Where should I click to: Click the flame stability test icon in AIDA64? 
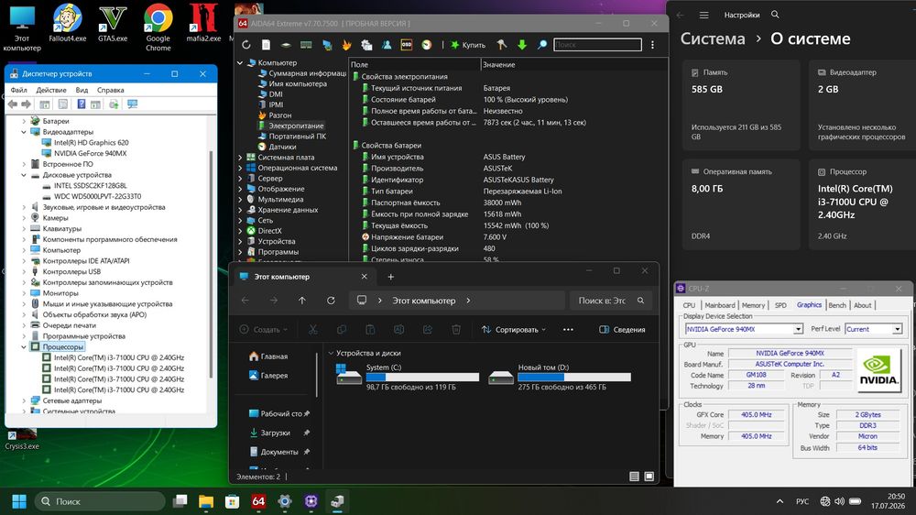click(346, 44)
